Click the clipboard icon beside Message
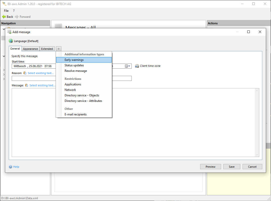 [26, 85]
